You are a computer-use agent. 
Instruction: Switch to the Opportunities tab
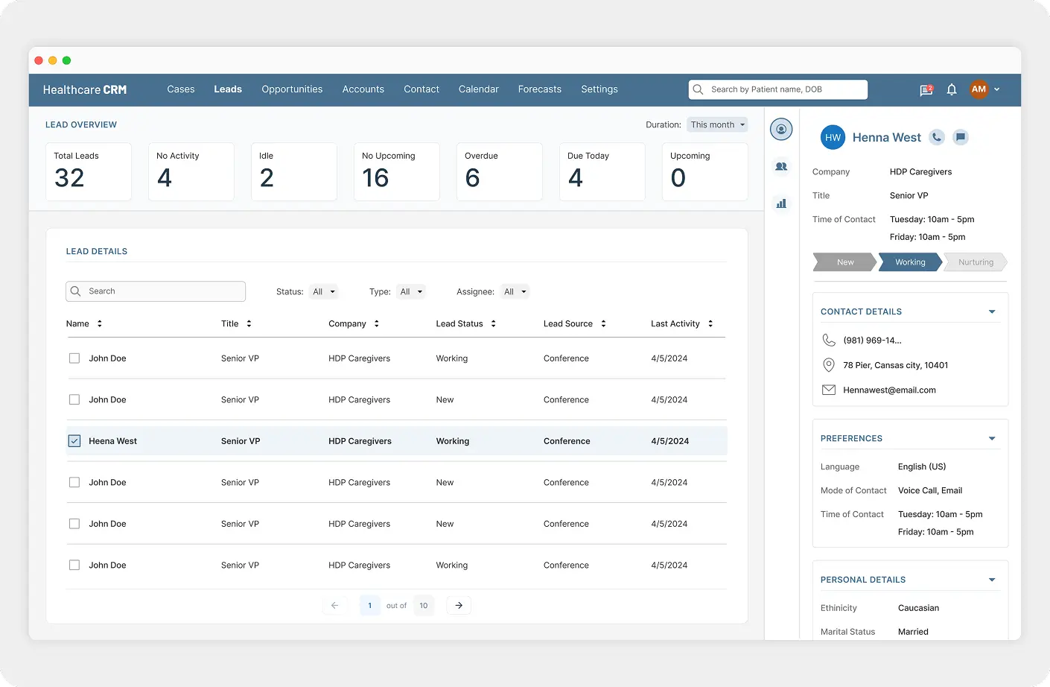pos(292,89)
